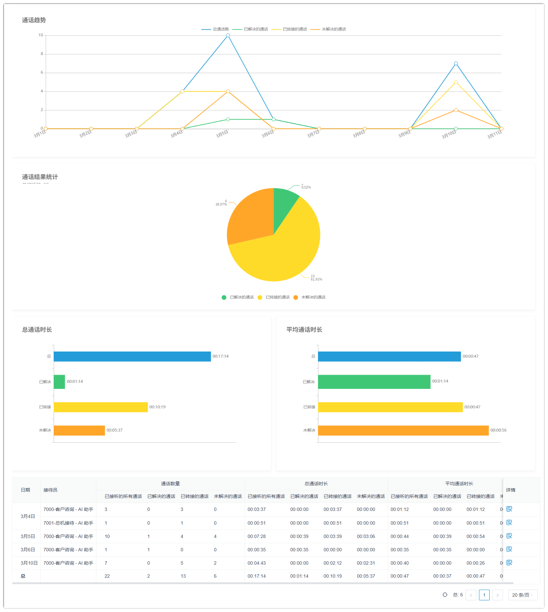The width and height of the screenshot is (548, 612).
Task: Select page 1 in the pagination
Action: [x=484, y=595]
